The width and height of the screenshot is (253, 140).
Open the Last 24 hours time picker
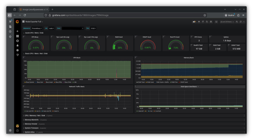coord(226,22)
